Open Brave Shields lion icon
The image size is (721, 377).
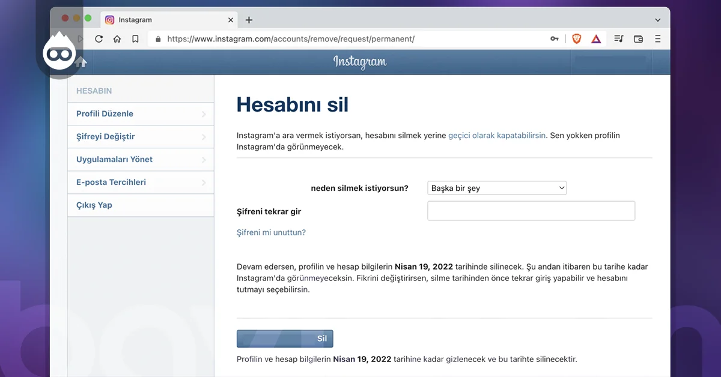[x=576, y=38]
